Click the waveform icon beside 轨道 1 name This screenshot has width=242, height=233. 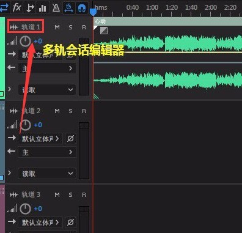tap(14, 27)
